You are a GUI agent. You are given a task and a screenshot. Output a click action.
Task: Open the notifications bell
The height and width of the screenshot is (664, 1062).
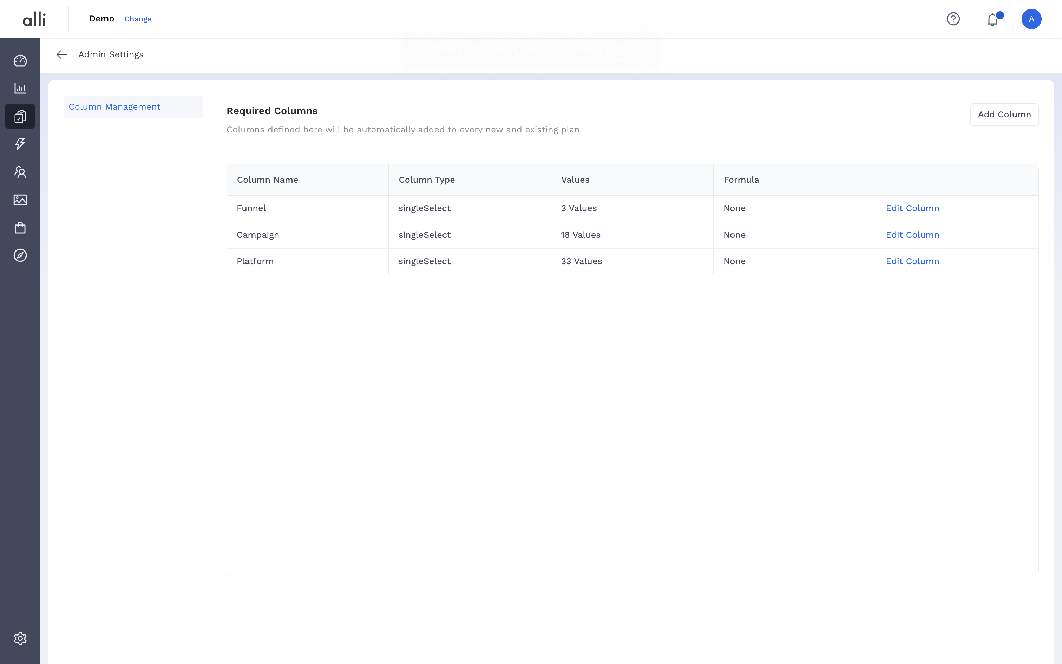[992, 20]
